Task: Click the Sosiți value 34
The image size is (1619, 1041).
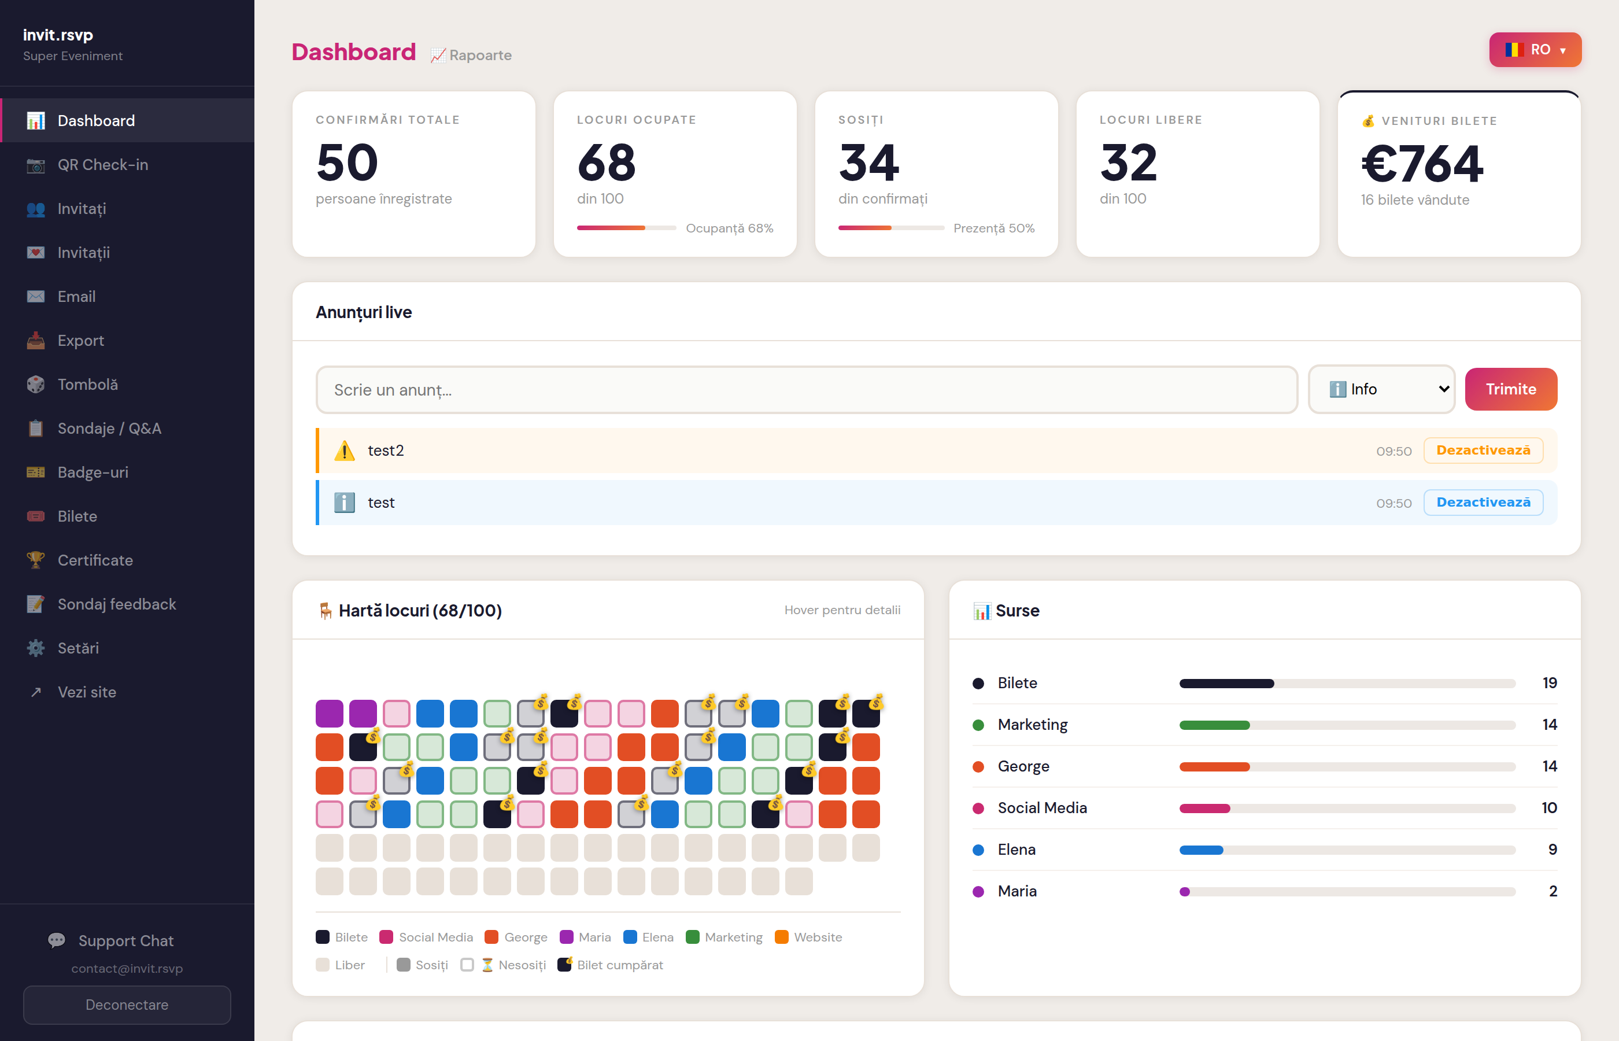Action: pyautogui.click(x=868, y=163)
